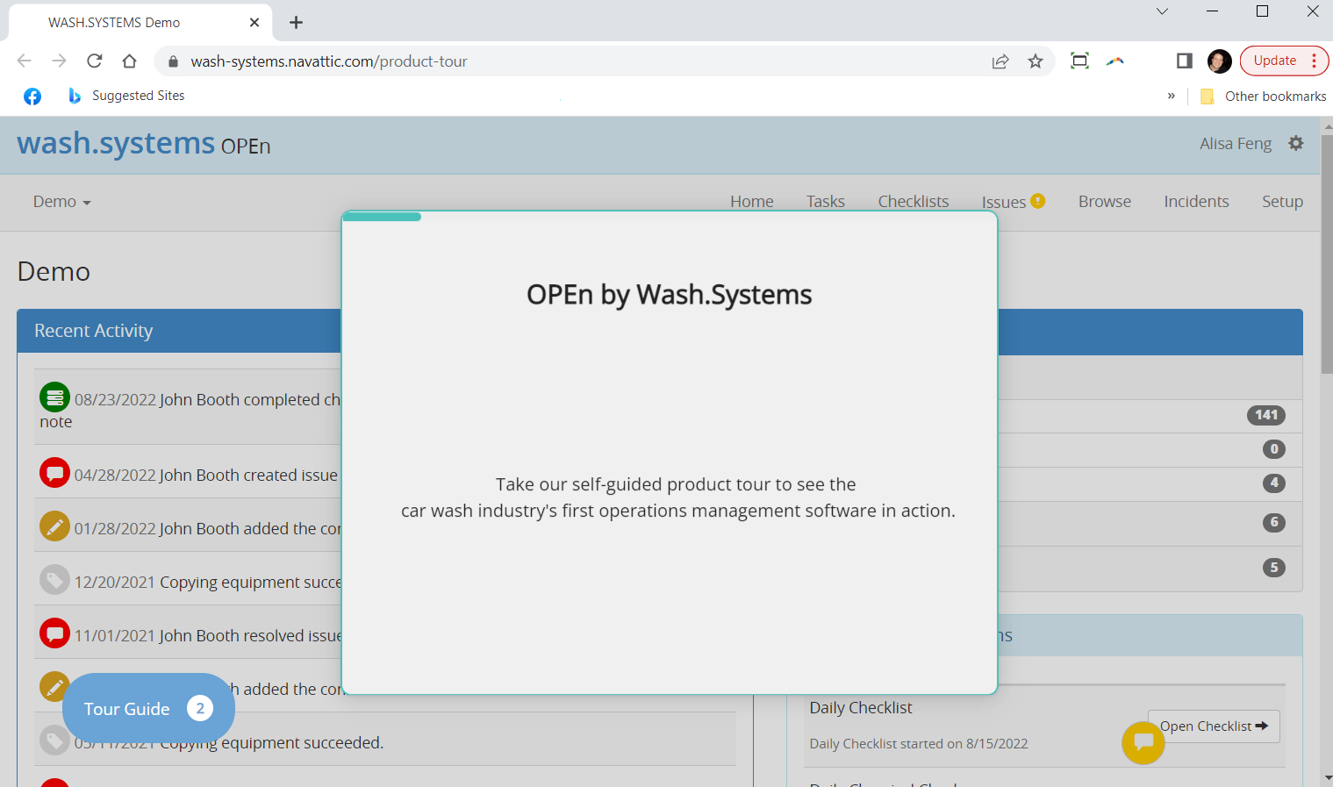This screenshot has width=1333, height=787.
Task: Bookmark this page with the star icon
Action: tap(1036, 61)
